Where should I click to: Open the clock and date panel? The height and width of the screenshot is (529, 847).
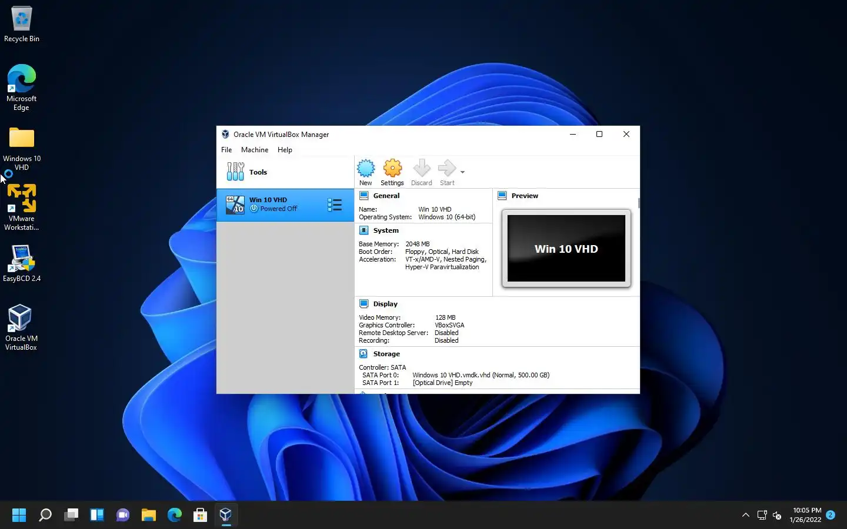coord(805,515)
